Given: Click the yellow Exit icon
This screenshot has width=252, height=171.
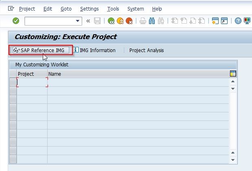Looking at the screenshot, I should coord(120,21).
